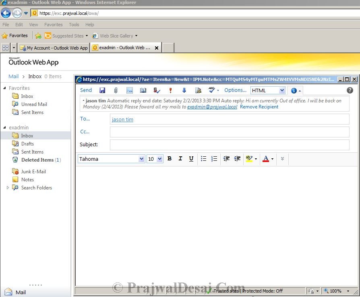Open the File menu
Image resolution: width=360 pixels, height=297 pixels.
tap(6, 25)
